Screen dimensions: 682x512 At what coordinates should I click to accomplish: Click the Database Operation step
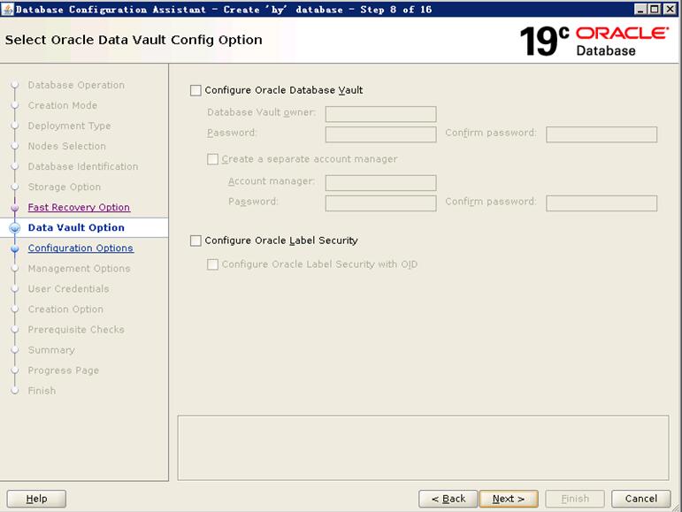pyautogui.click(x=76, y=85)
